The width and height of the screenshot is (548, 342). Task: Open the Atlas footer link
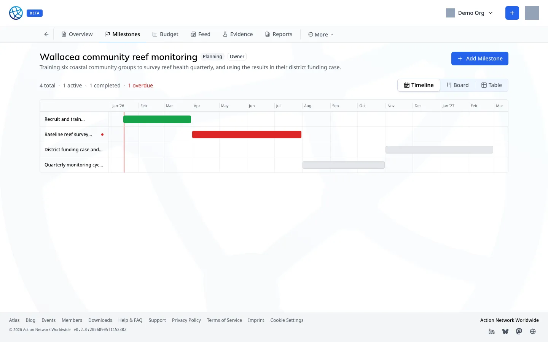[x=14, y=320]
